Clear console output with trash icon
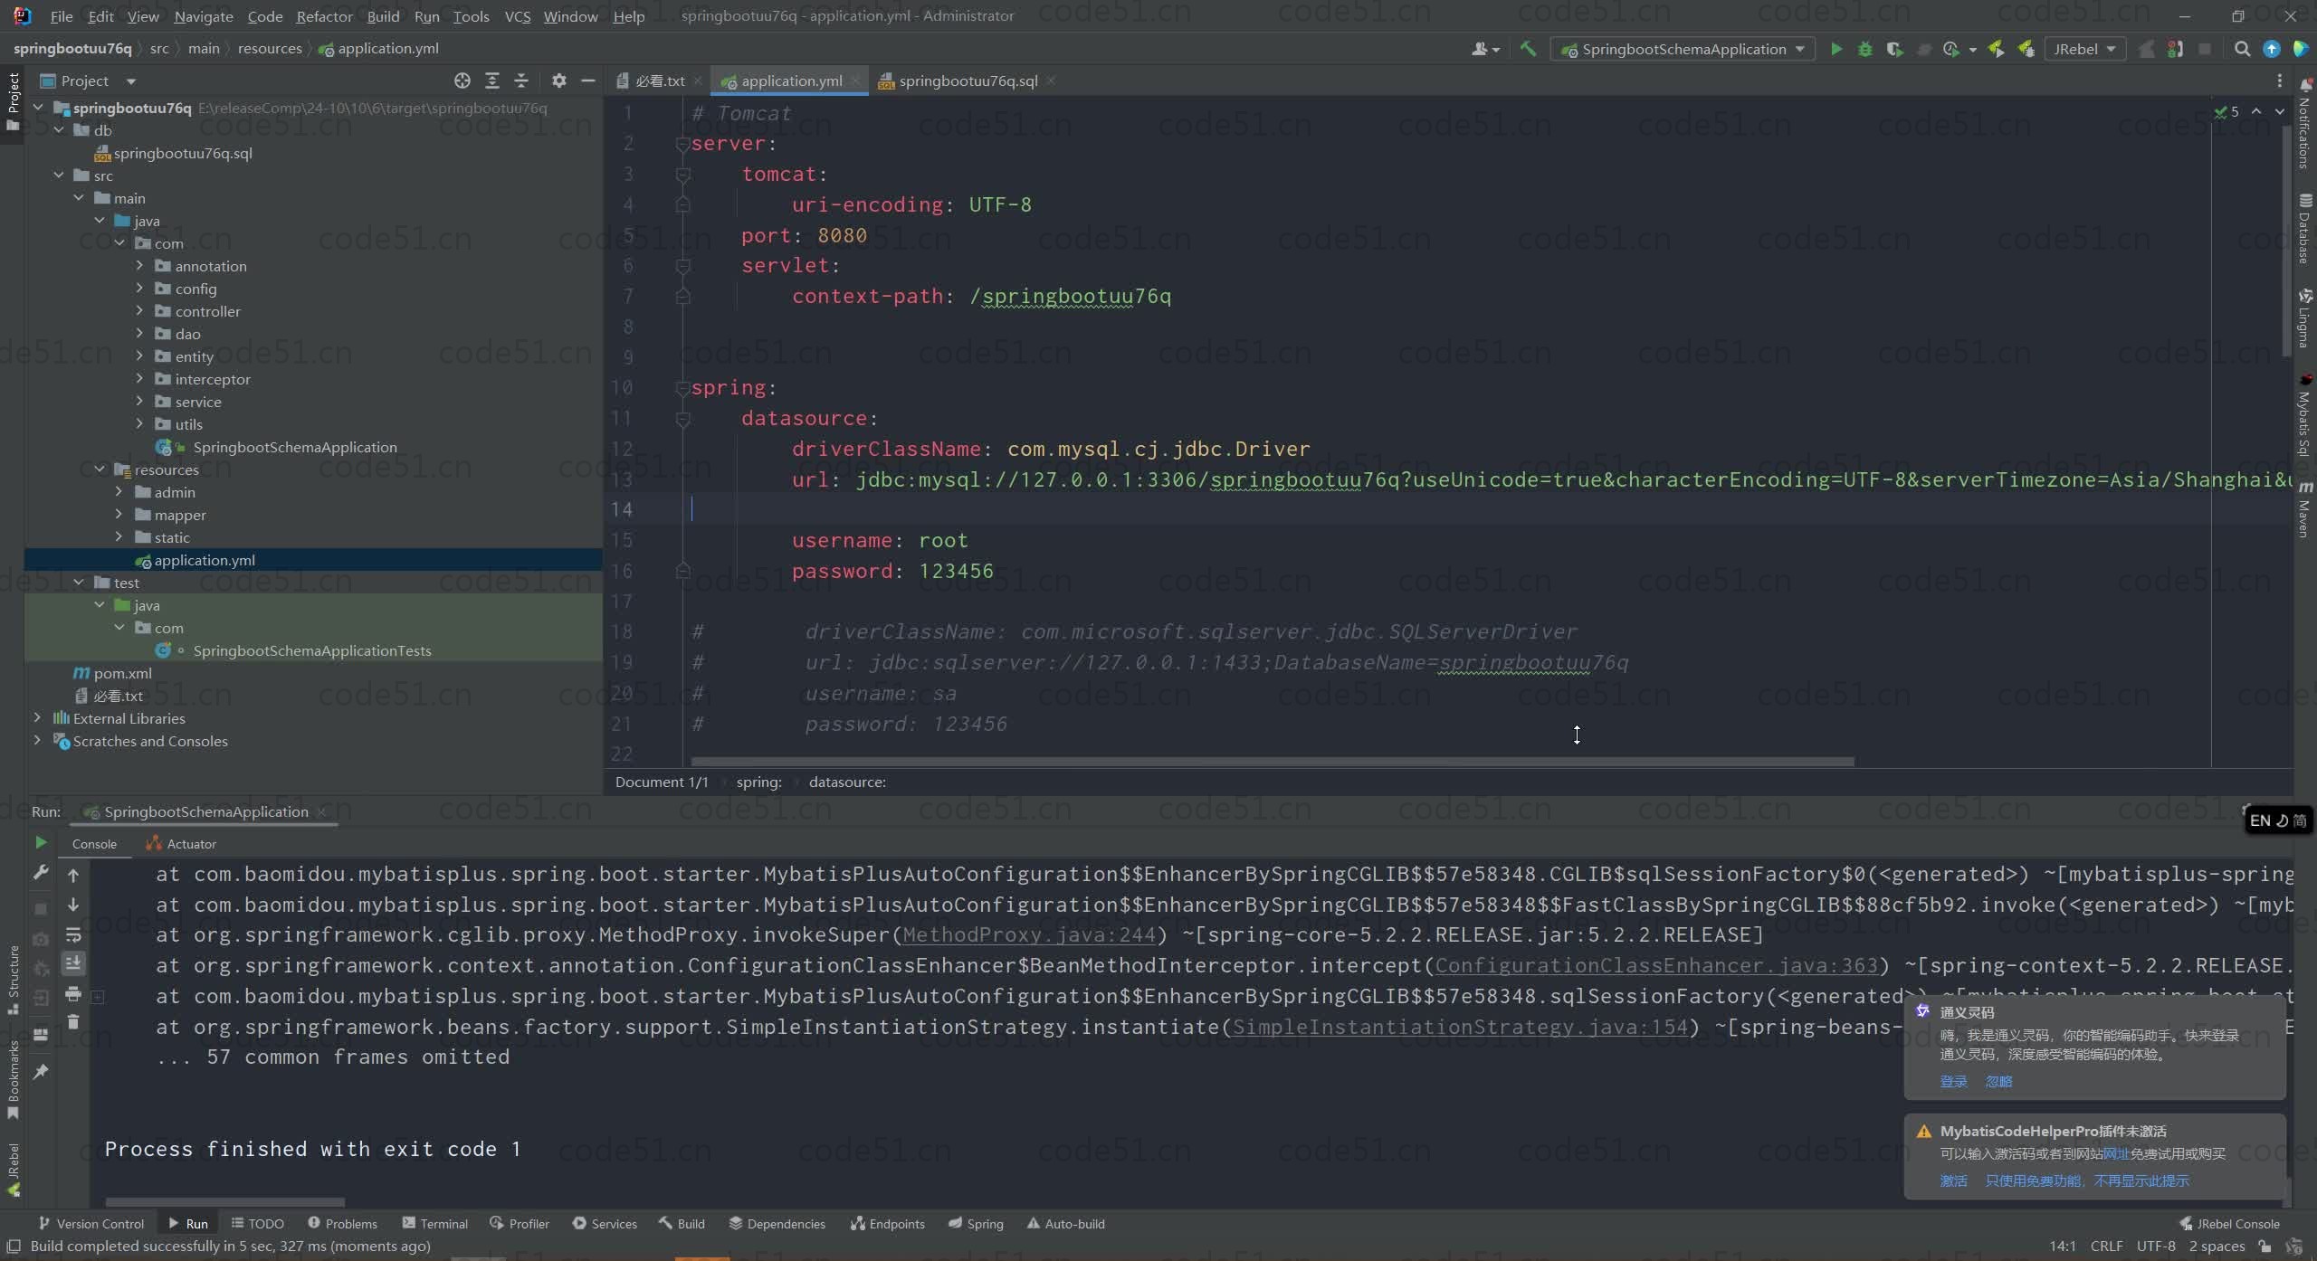This screenshot has height=1261, width=2317. (73, 1022)
